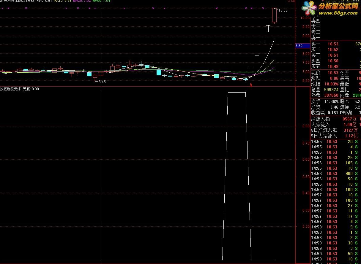Click the 现价 value 10.53
The image size is (361, 264).
[333, 73]
